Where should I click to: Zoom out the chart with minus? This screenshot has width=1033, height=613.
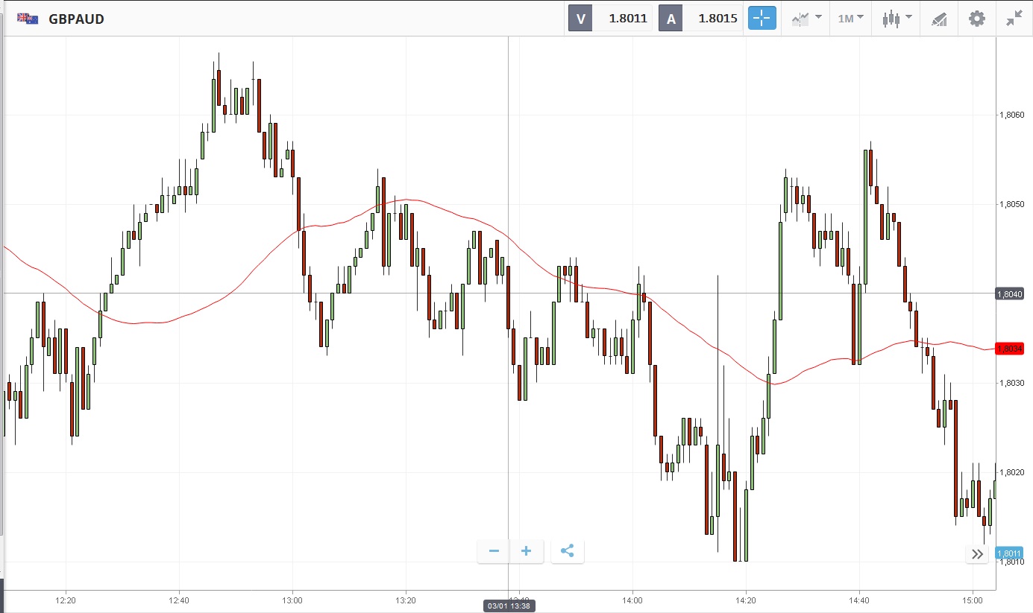494,551
